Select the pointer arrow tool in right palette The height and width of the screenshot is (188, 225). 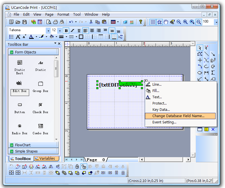click(200, 48)
